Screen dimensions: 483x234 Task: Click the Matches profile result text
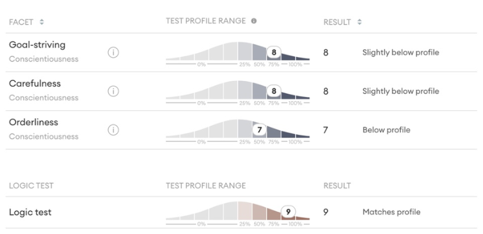[x=391, y=212]
